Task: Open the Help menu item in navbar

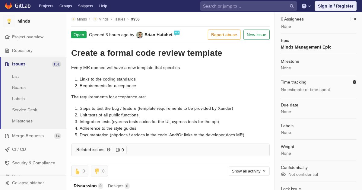Action: coord(103,6)
